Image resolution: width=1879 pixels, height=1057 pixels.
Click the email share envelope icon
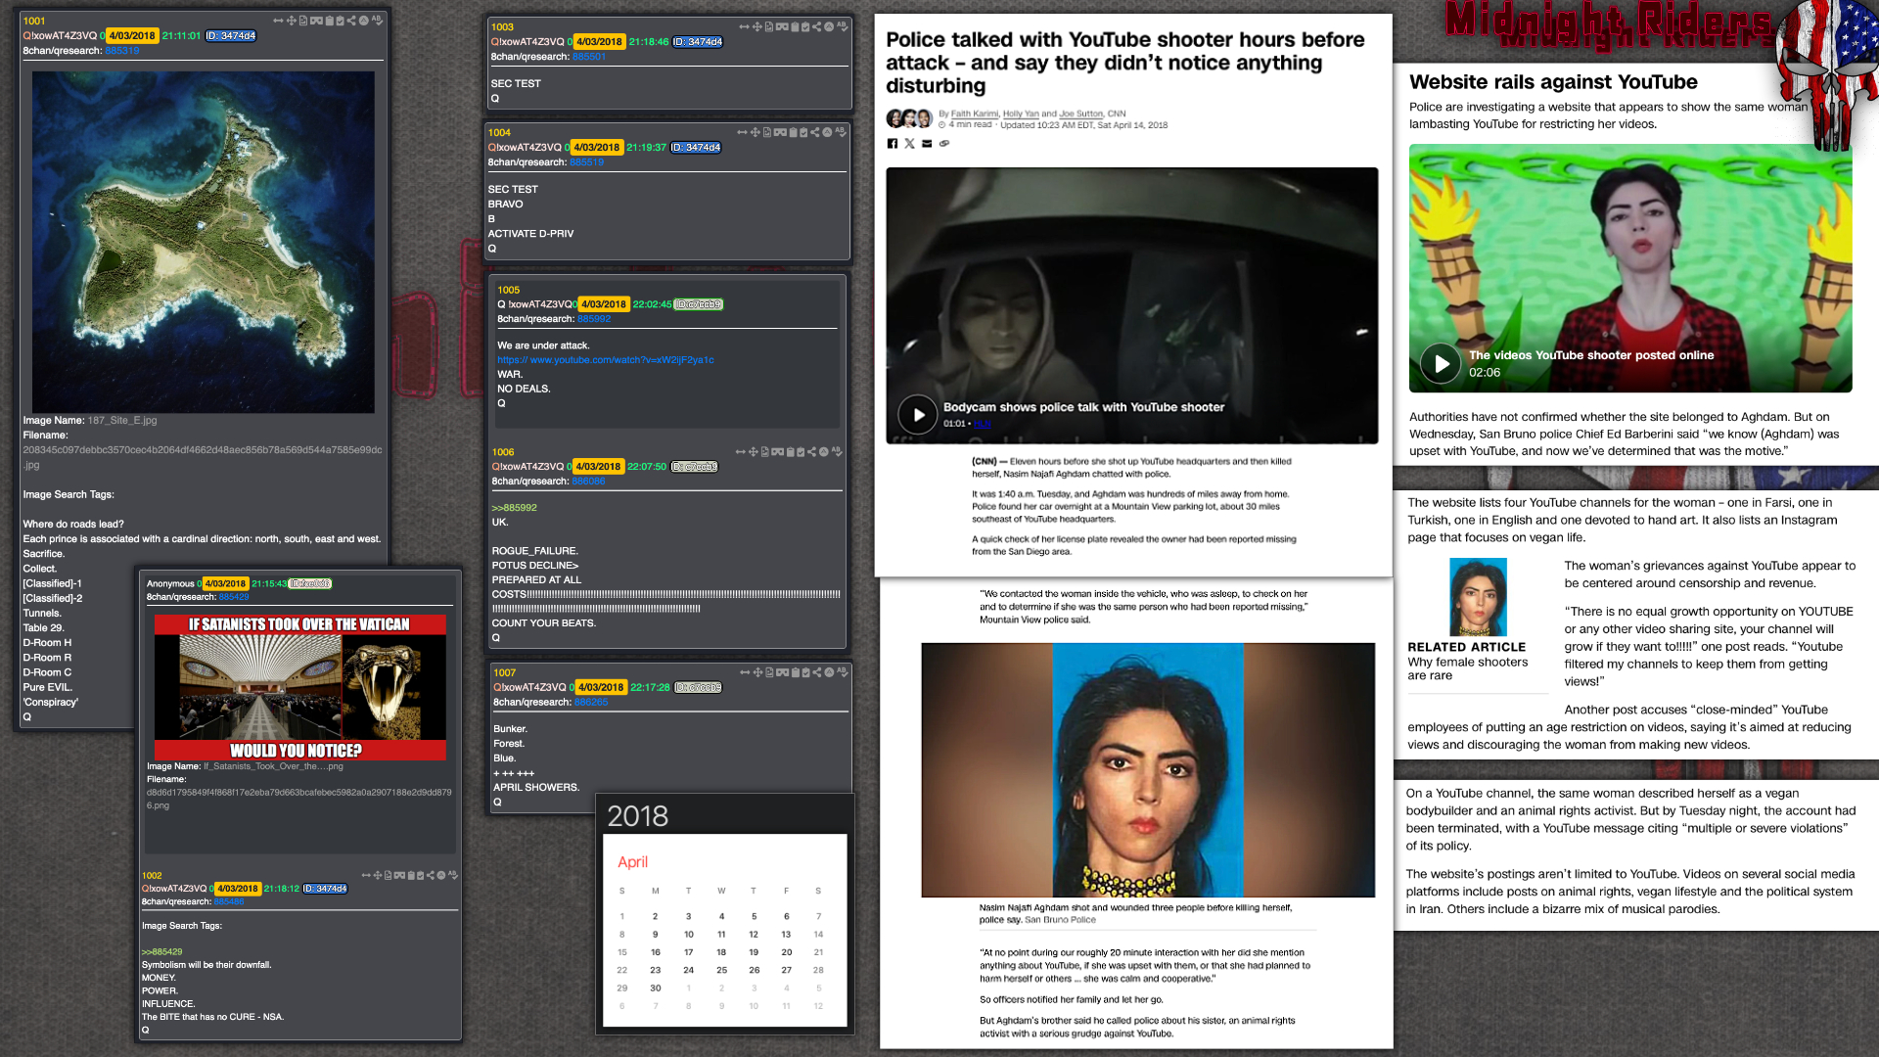pos(927,144)
